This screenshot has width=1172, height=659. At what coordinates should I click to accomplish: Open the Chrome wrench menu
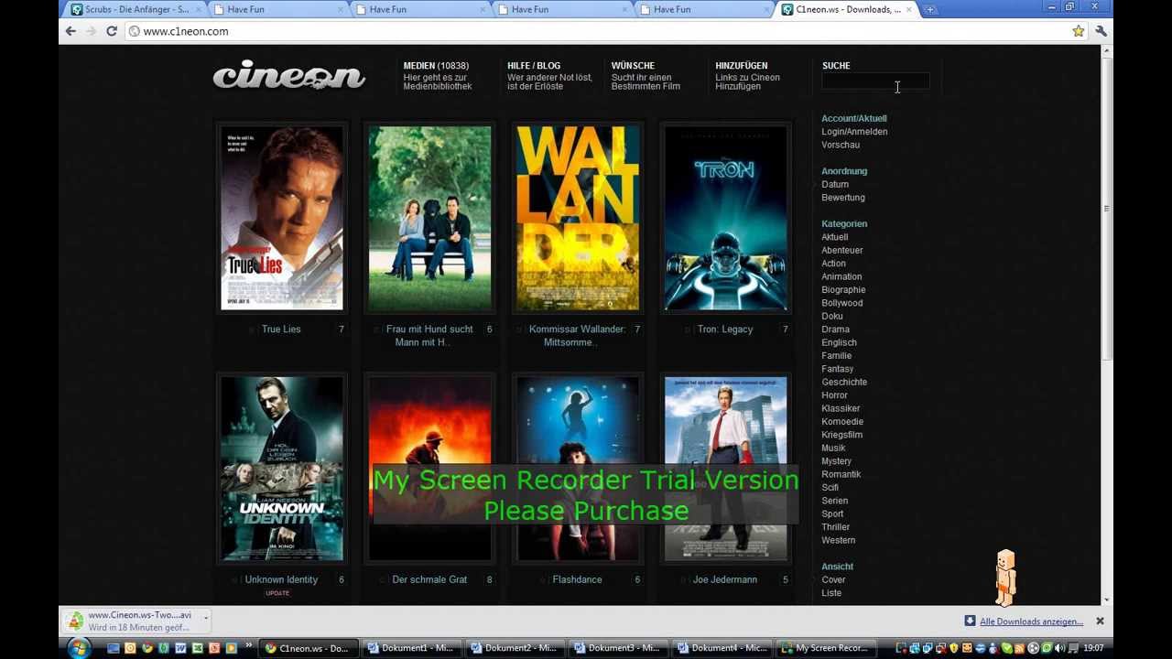point(1101,31)
